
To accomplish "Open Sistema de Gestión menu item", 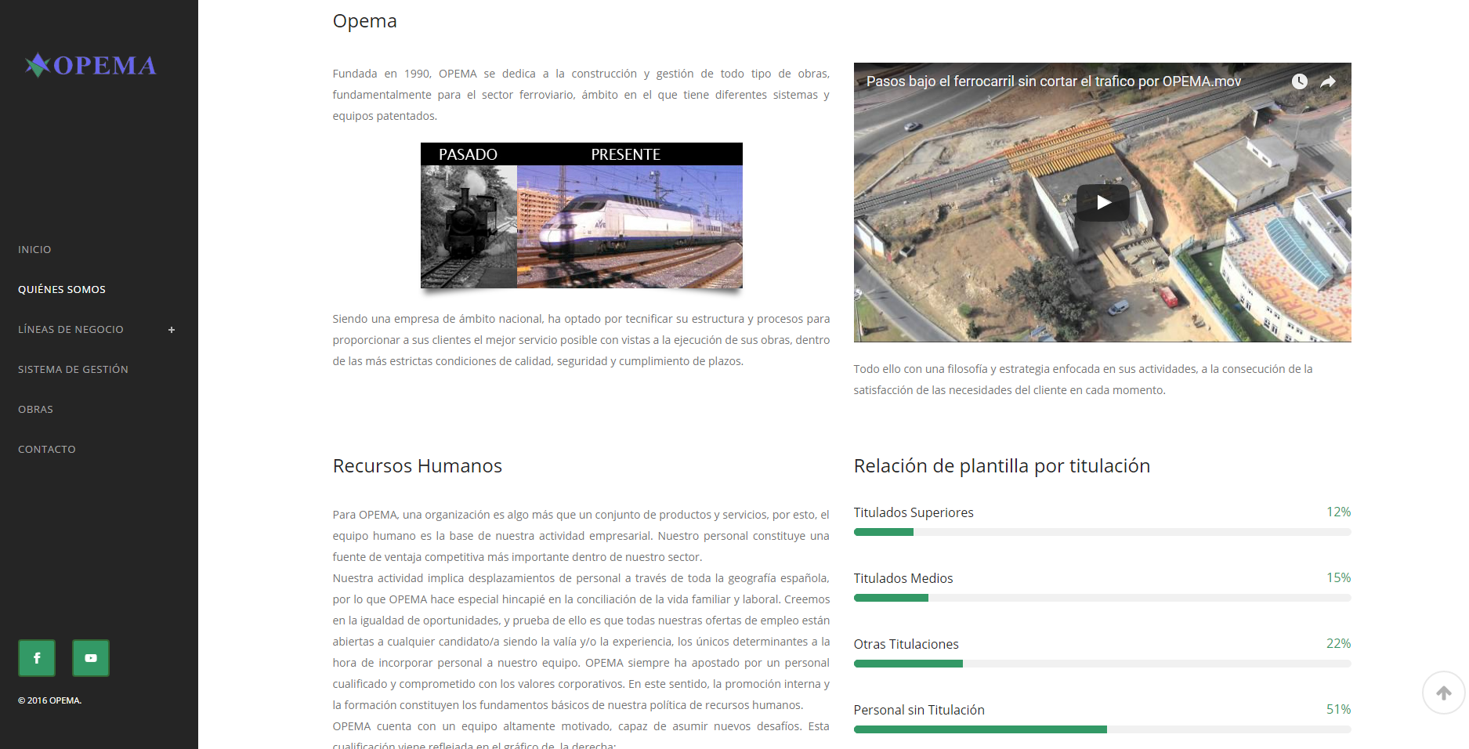I will pos(73,369).
